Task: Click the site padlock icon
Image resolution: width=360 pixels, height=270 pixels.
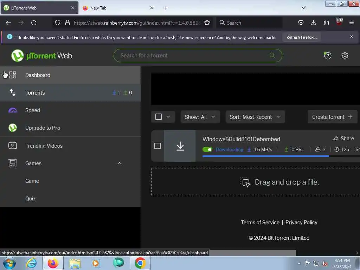Action: pyautogui.click(x=67, y=22)
